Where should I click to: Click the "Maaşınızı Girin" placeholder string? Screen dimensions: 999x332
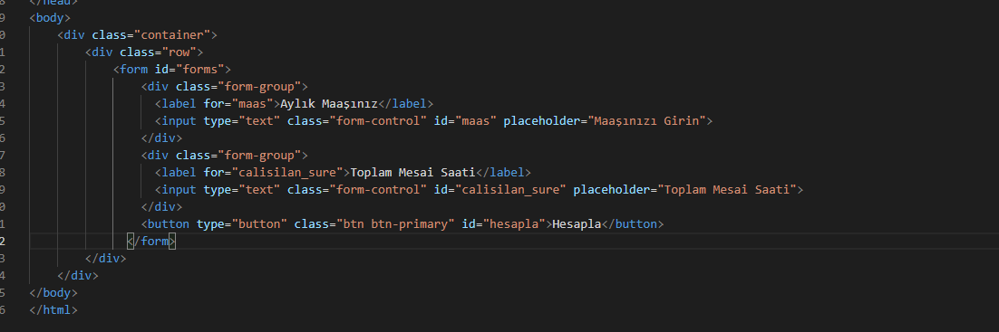[x=646, y=121]
